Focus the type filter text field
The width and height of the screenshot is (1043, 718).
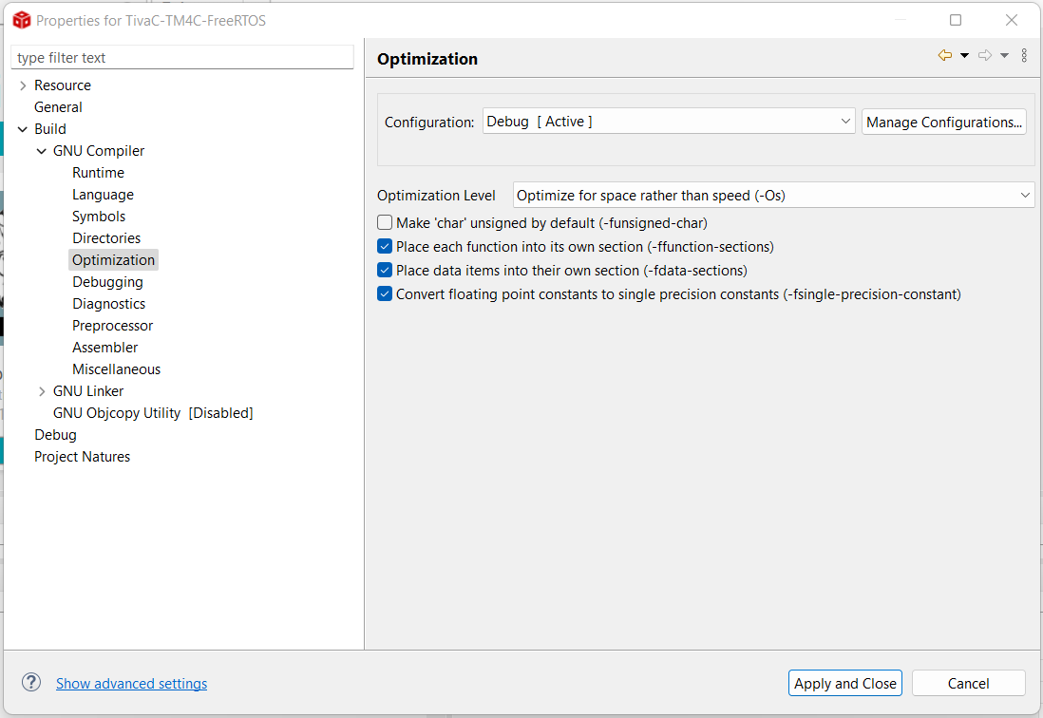182,57
